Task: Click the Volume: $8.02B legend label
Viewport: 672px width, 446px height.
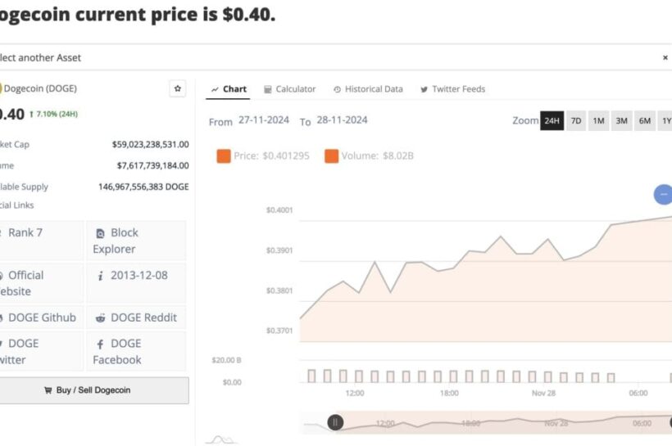Action: pos(378,155)
